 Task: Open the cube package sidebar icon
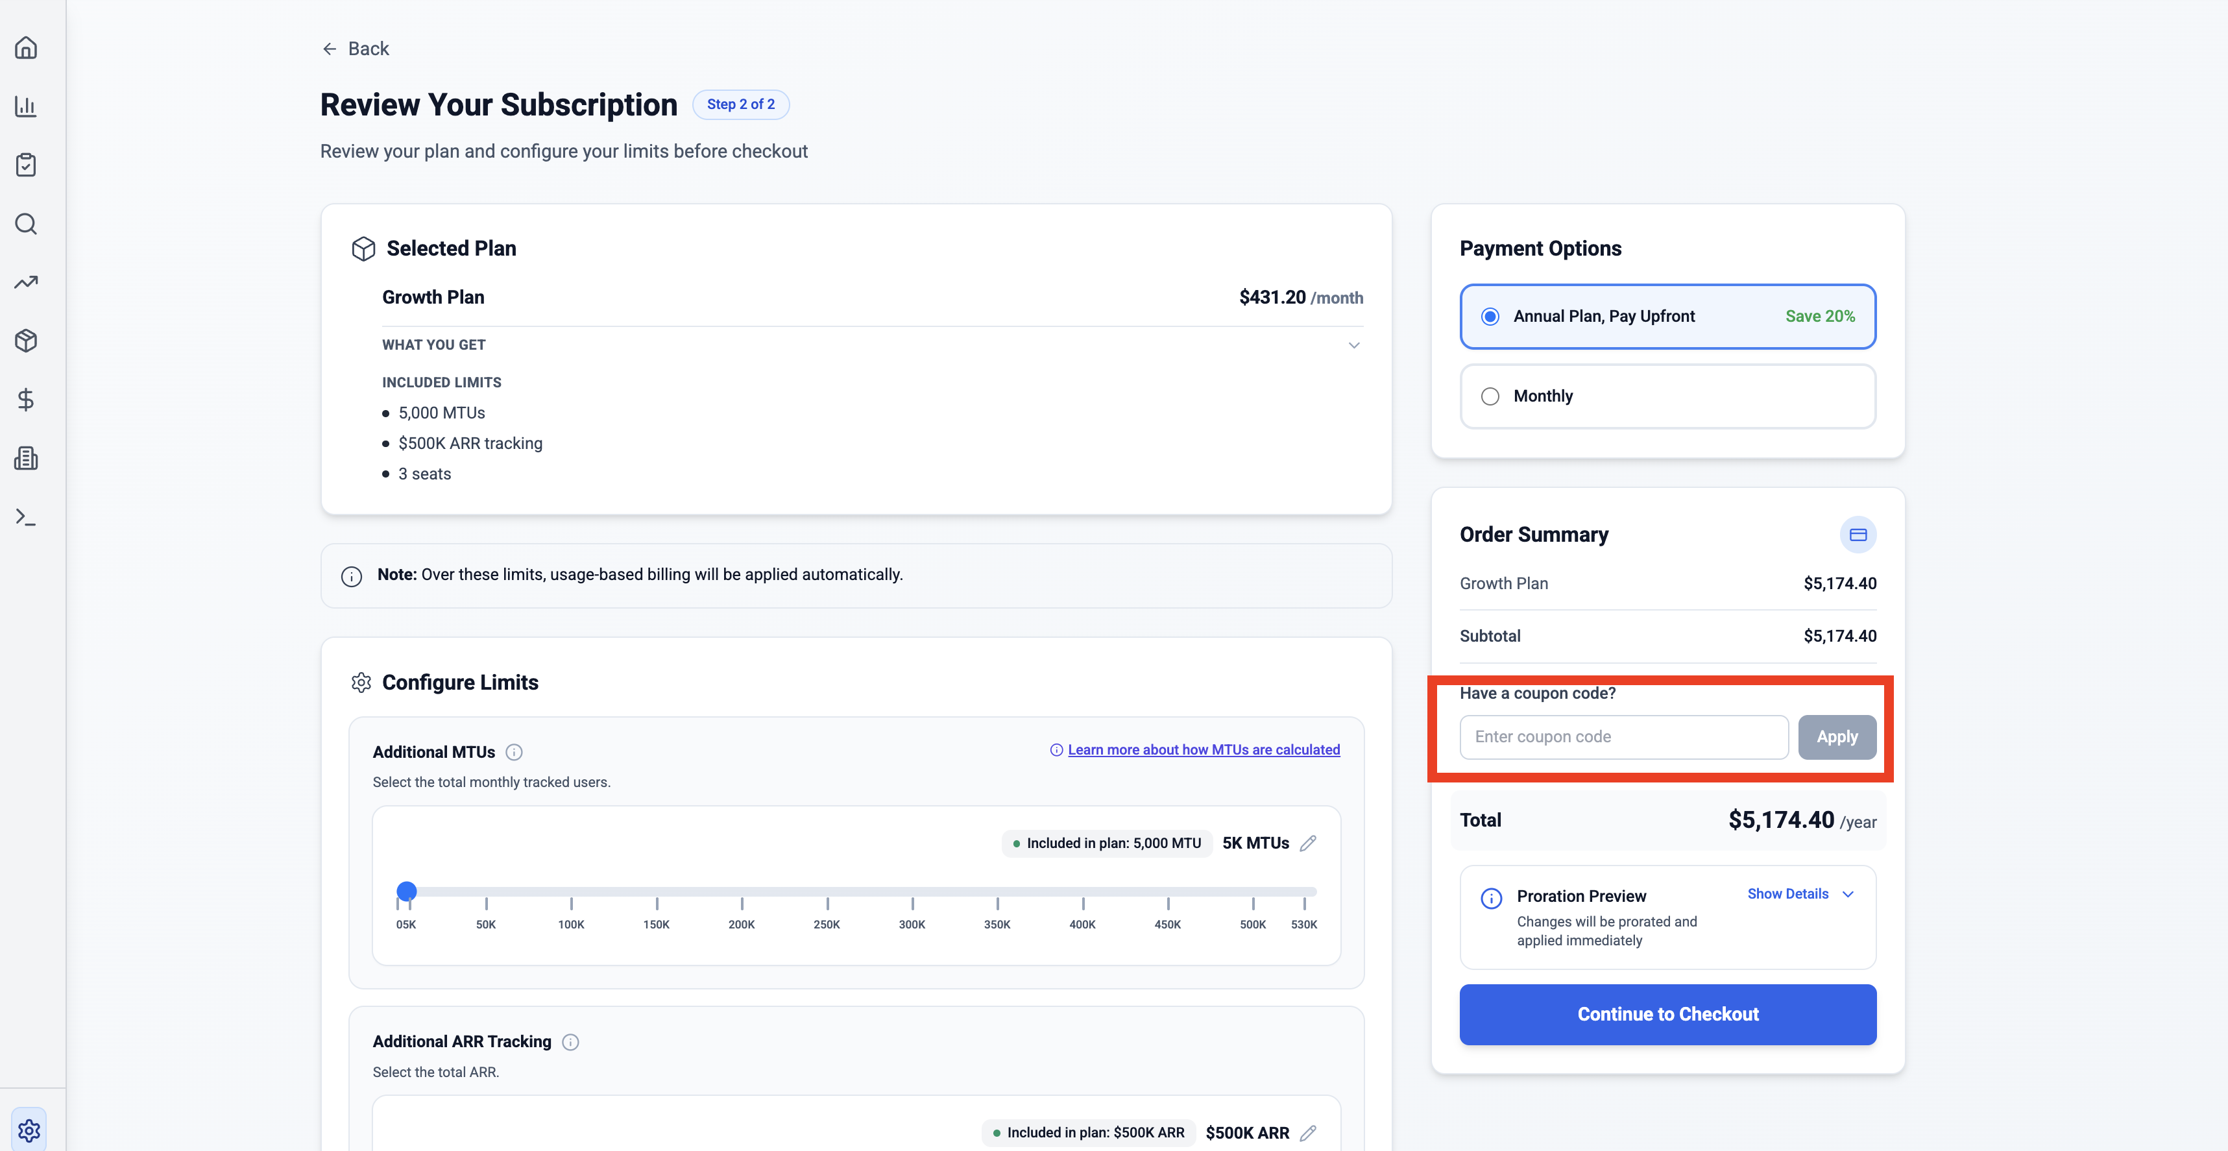[x=26, y=341]
